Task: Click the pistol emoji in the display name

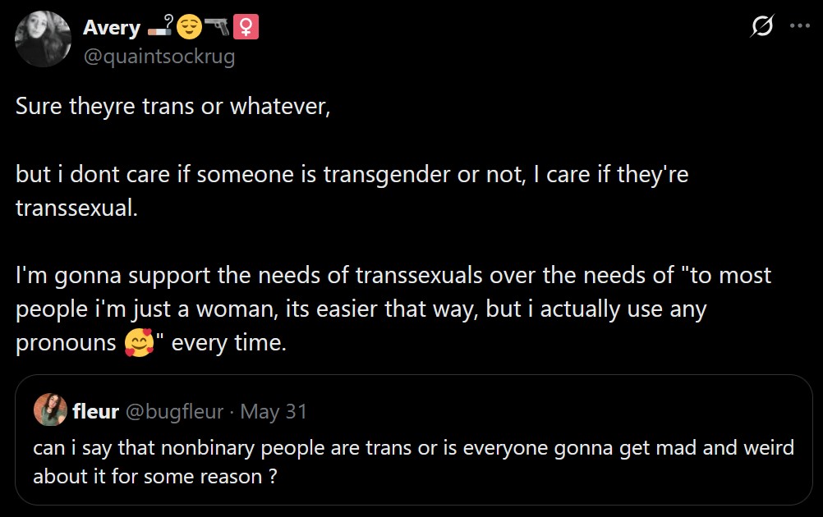Action: point(217,26)
